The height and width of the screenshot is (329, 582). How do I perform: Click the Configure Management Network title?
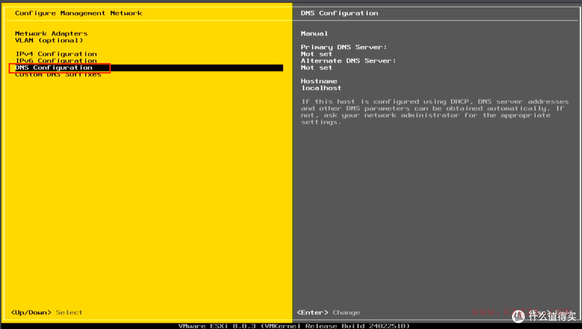(79, 13)
